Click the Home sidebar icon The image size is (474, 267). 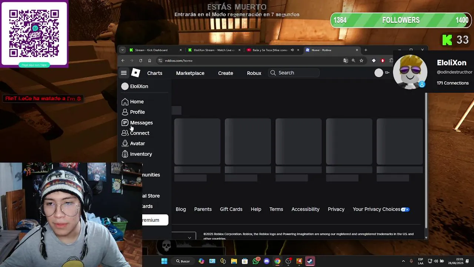125,102
